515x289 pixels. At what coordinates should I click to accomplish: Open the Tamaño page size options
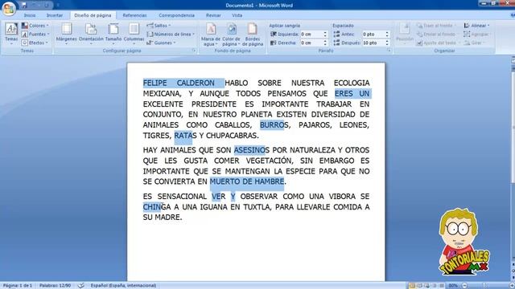[x=113, y=34]
